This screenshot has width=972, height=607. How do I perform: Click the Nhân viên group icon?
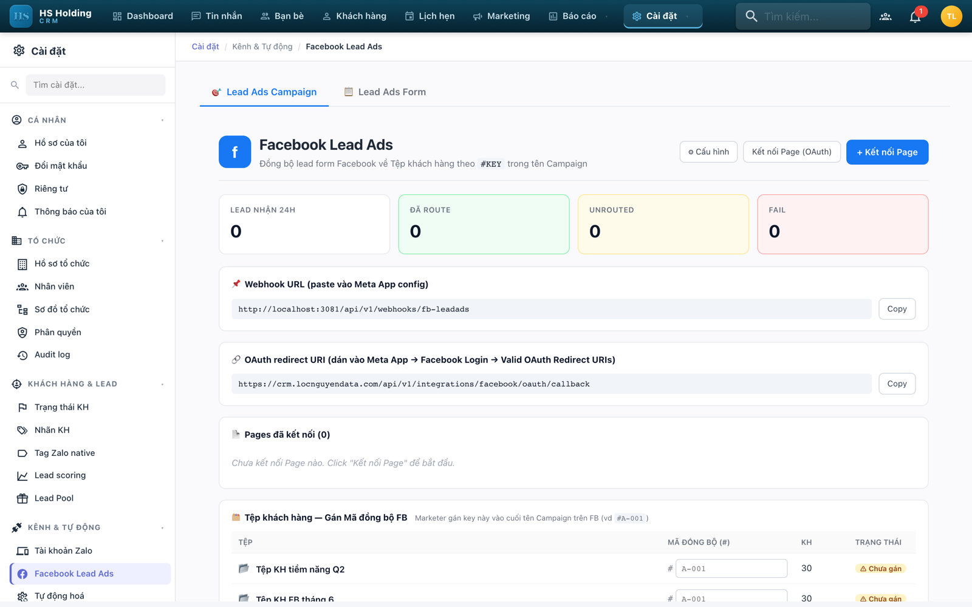[22, 287]
